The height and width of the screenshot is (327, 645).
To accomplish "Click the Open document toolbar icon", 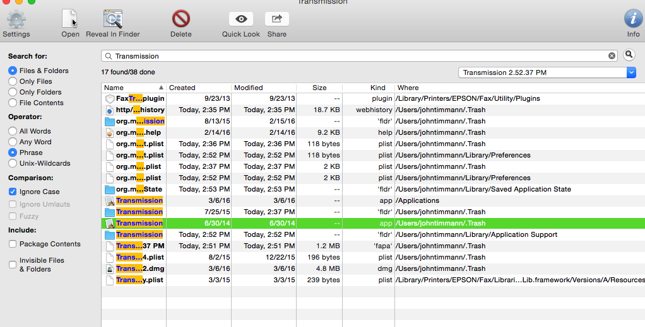I will [x=69, y=19].
